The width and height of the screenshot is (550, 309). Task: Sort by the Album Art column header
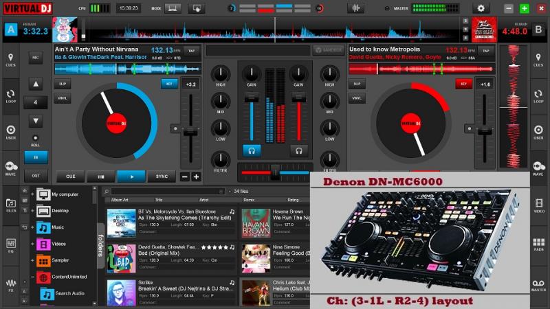point(120,200)
